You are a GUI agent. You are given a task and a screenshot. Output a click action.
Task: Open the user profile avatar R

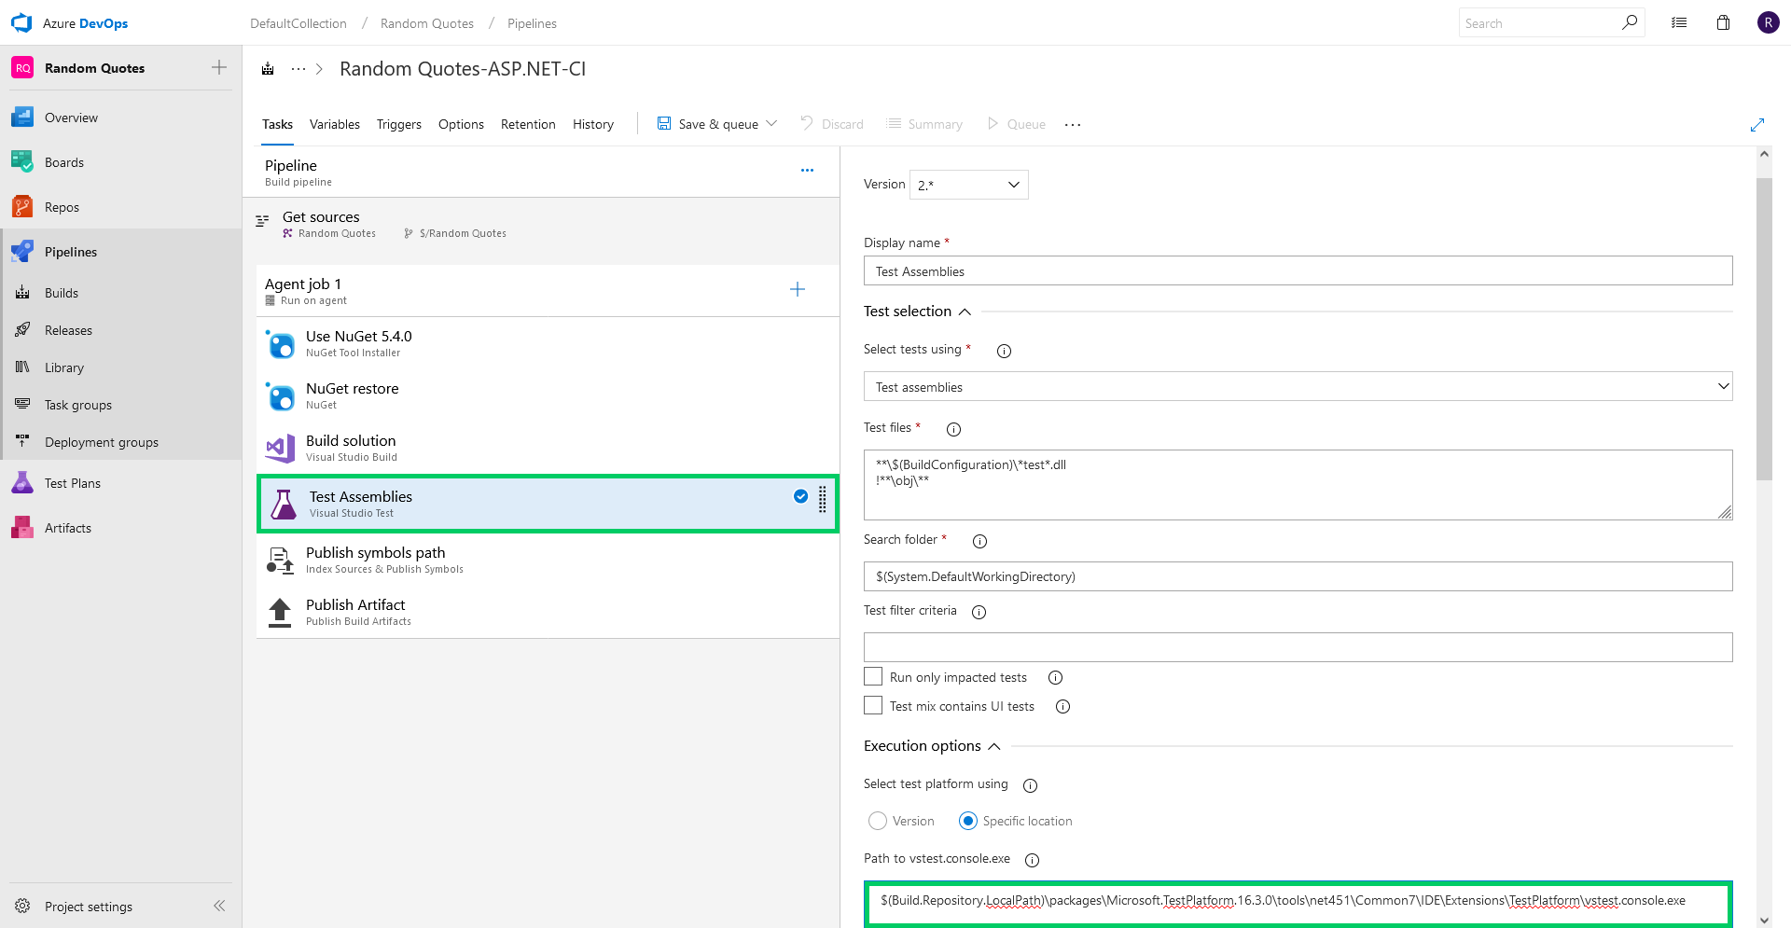pos(1768,22)
